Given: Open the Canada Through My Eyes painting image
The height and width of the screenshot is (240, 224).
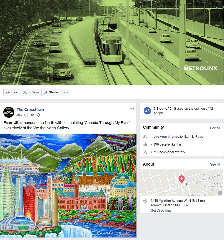Looking at the screenshot, I should point(68,185).
